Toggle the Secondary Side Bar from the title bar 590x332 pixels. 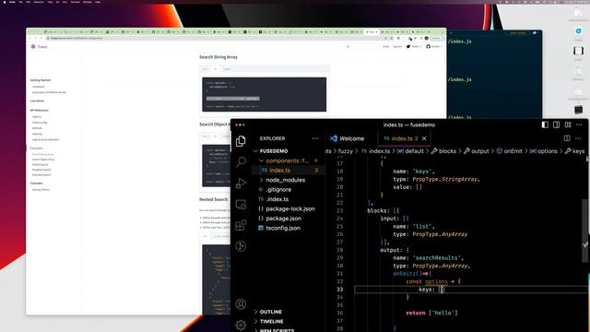point(556,125)
